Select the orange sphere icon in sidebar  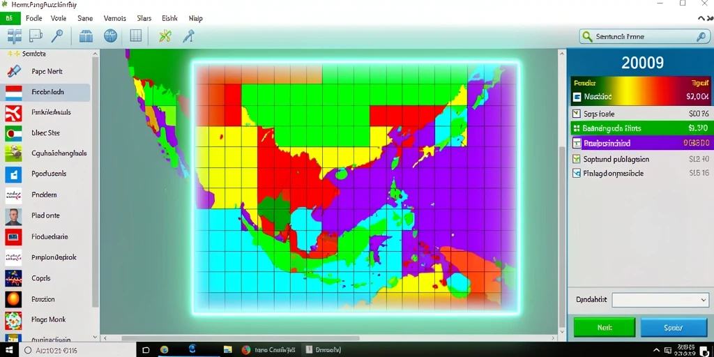point(13,299)
